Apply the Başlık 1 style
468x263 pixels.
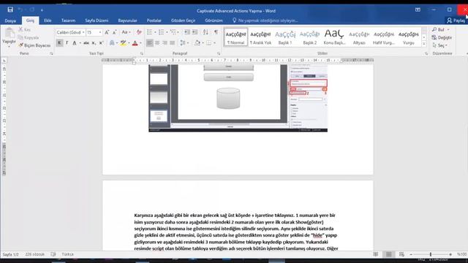click(x=285, y=37)
